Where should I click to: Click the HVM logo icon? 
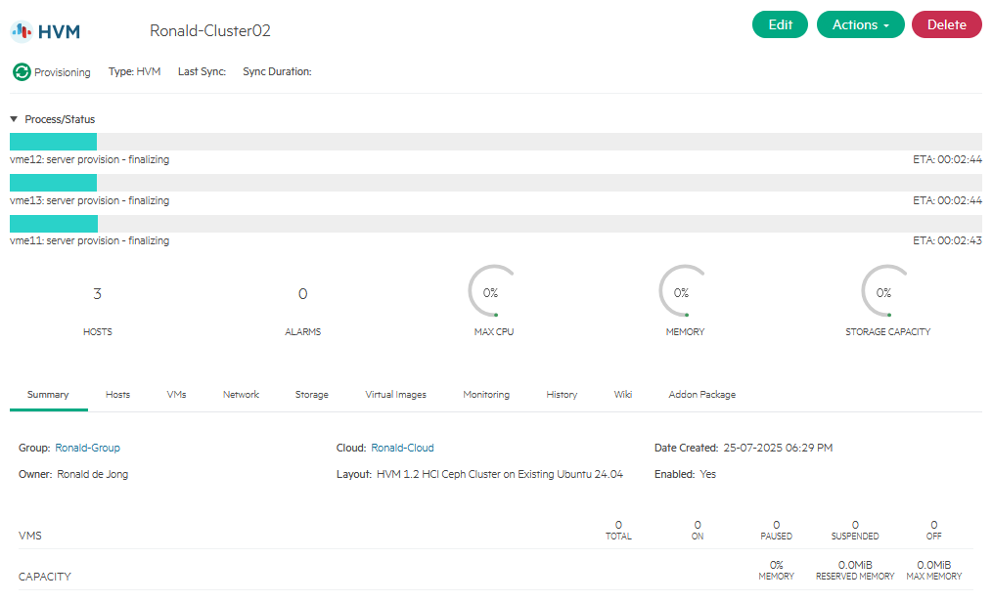point(22,31)
